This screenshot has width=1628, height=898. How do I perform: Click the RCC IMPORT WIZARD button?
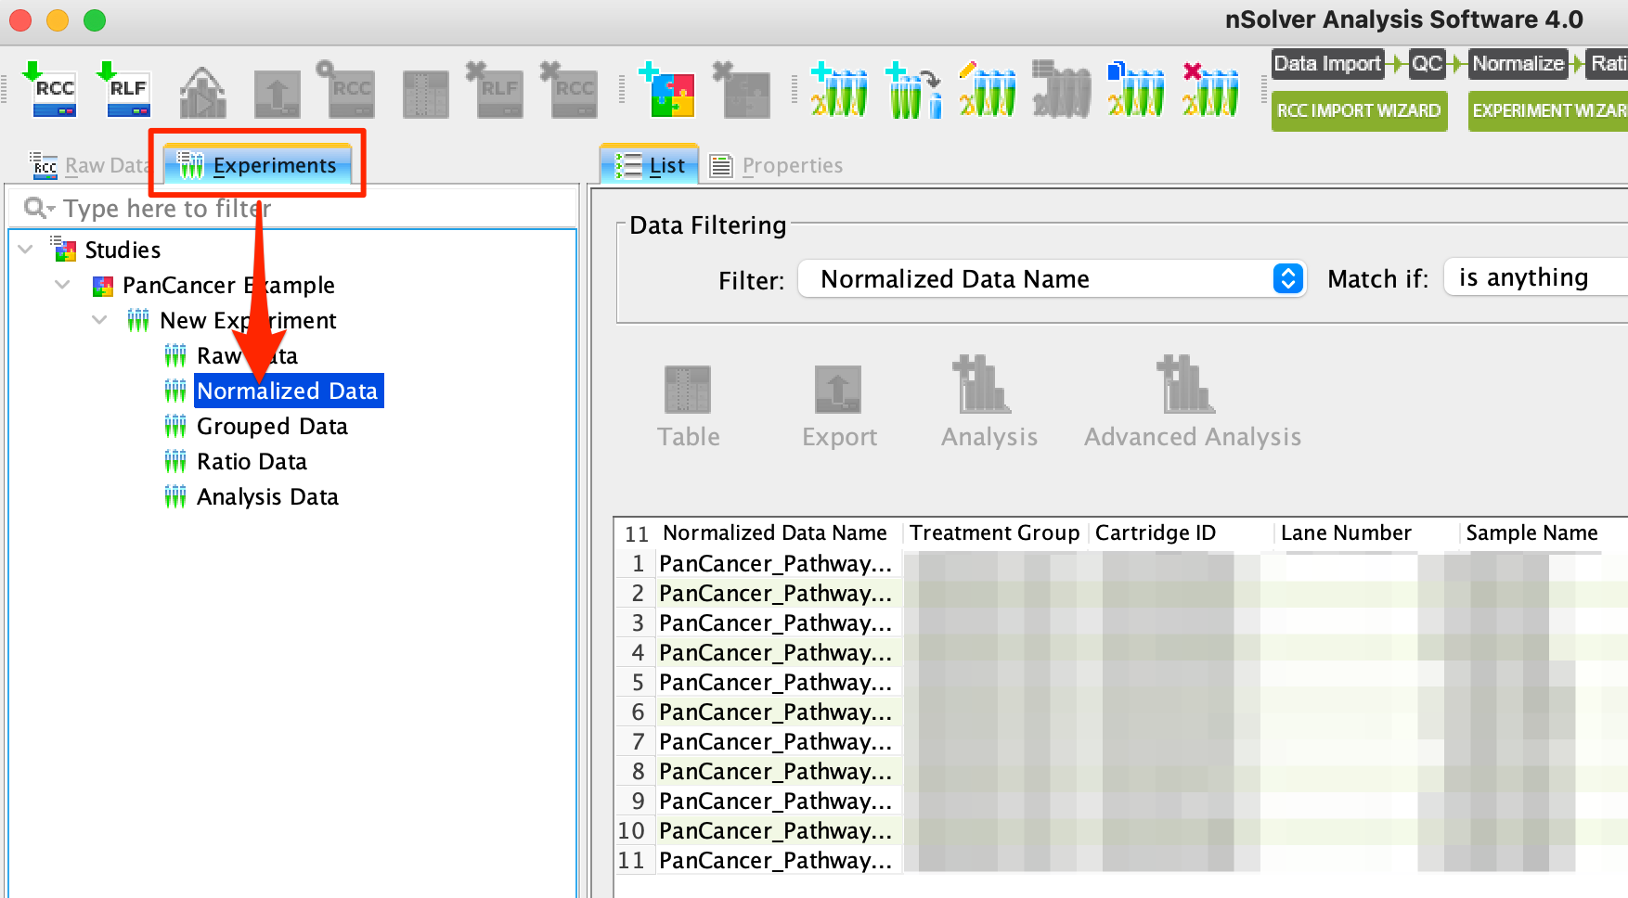click(x=1359, y=110)
